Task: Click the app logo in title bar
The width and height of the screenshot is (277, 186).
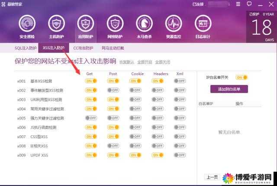Action: tap(3, 4)
